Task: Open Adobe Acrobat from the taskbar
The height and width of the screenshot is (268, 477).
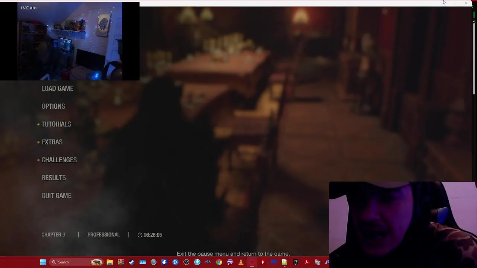Action: click(x=306, y=262)
